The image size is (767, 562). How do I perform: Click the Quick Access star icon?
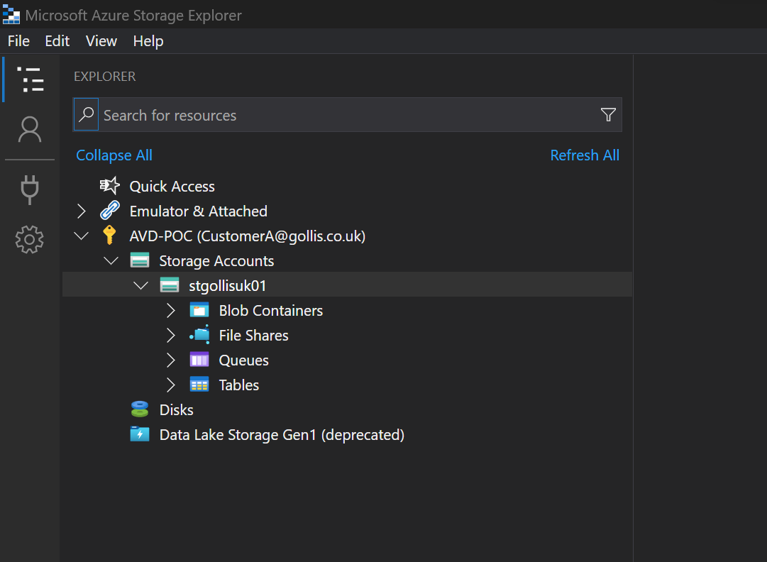coord(110,187)
